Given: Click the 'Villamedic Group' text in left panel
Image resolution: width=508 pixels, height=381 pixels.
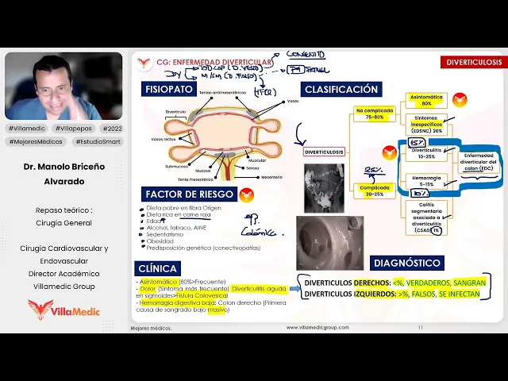Looking at the screenshot, I should point(63,287).
